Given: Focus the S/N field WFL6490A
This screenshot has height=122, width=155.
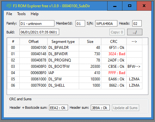Looking at the screenshot, I should coord(106,23).
